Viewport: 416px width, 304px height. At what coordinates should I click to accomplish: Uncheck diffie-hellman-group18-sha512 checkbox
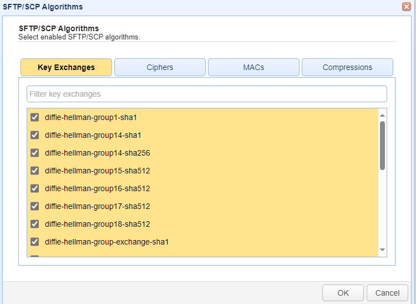pyautogui.click(x=34, y=224)
